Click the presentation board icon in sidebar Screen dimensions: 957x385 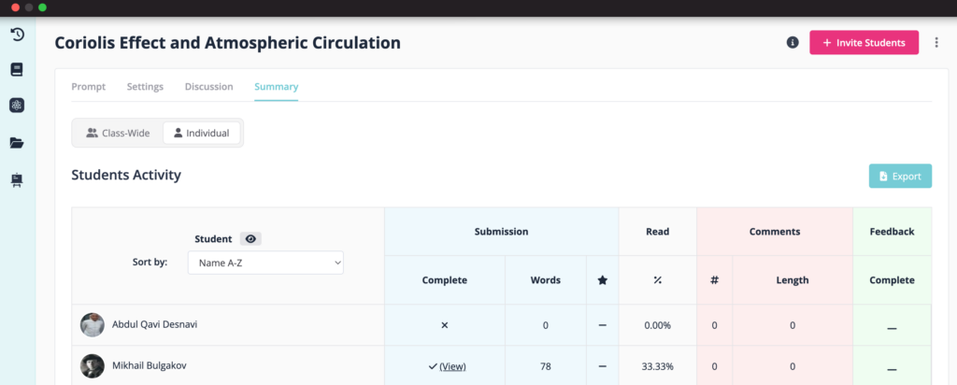(x=17, y=180)
